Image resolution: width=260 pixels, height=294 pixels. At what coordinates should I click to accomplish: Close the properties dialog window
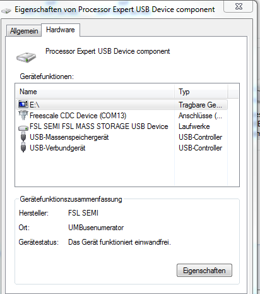click(239, 6)
